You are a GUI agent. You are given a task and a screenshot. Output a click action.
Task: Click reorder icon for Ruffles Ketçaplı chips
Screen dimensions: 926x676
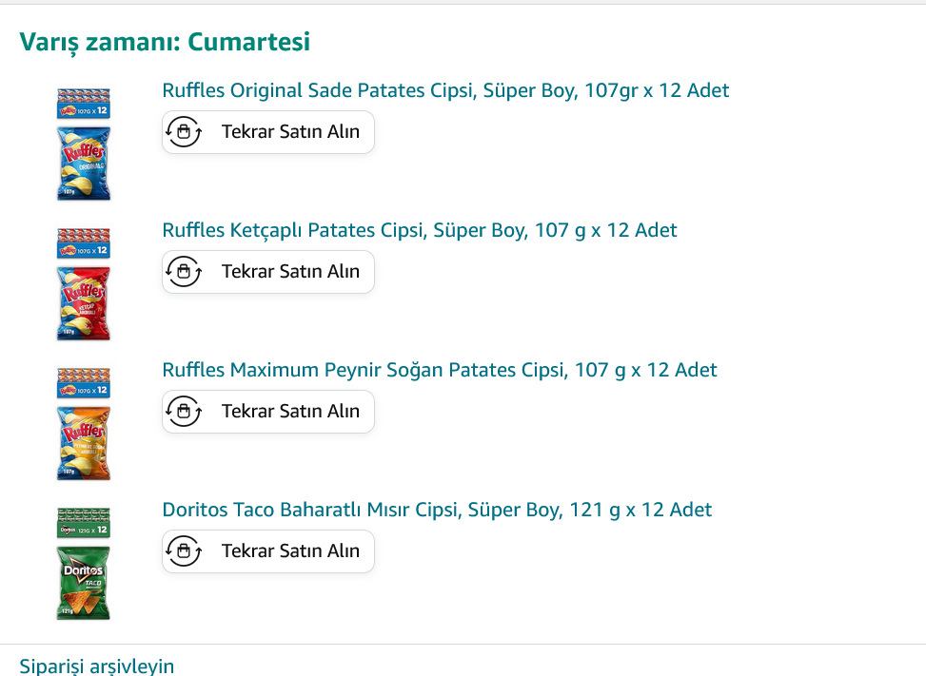184,272
